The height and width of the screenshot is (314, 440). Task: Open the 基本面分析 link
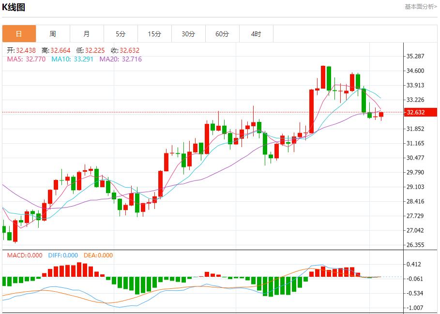(420, 6)
